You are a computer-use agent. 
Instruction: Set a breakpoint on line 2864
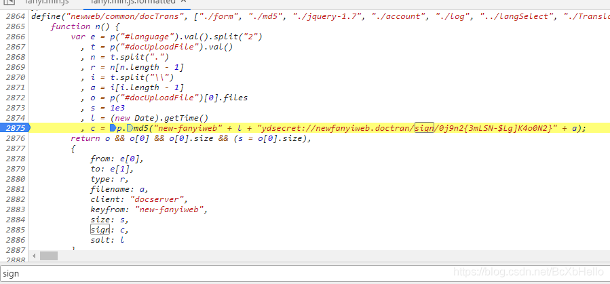15,16
